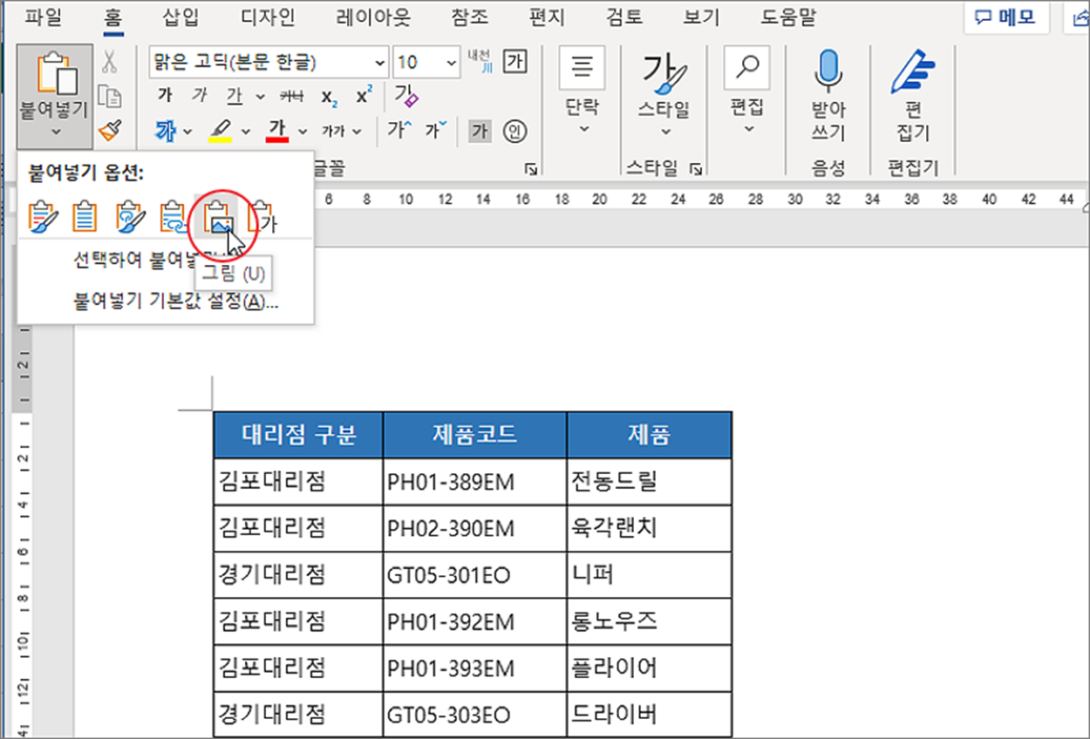Click the Copy icon in clipboard group

coord(109,96)
